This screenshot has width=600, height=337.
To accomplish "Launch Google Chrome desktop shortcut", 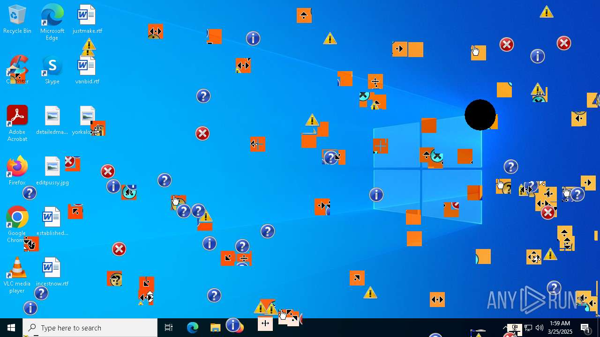I will [17, 225].
